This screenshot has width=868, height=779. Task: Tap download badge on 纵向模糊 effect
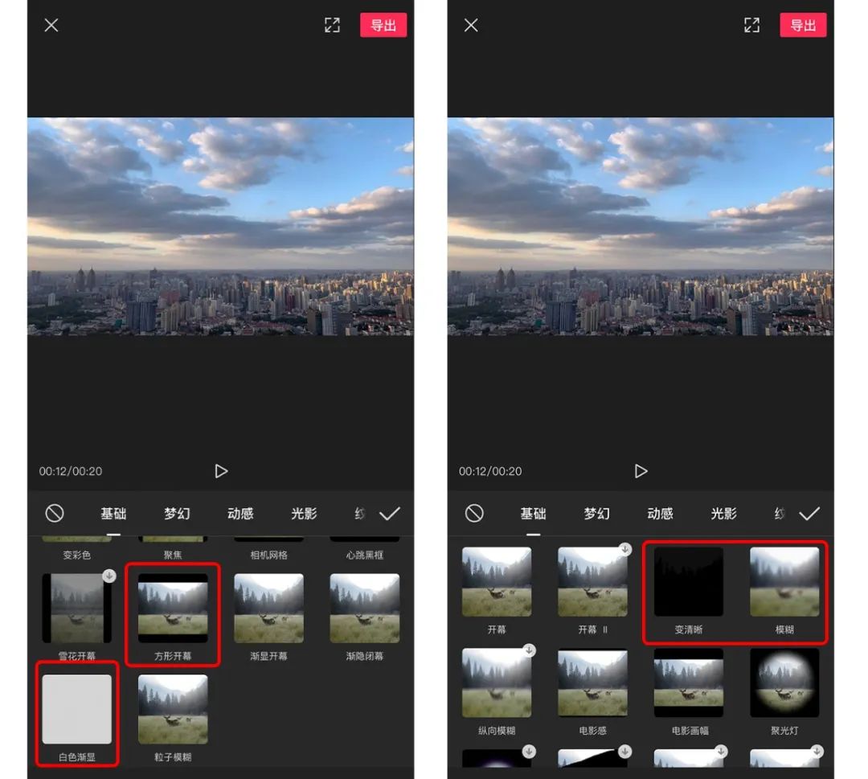[529, 650]
